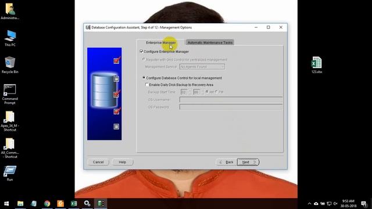Switch to Excel in taskbar
The width and height of the screenshot is (372, 209).
pyautogui.click(x=74, y=204)
